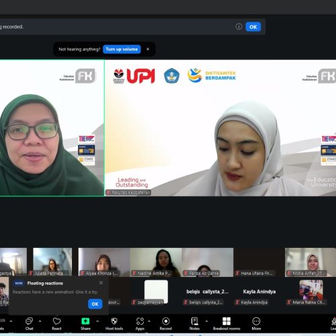Screen dimensions: 336x336
Task: Click OK on the recording notice
Action: click(253, 27)
